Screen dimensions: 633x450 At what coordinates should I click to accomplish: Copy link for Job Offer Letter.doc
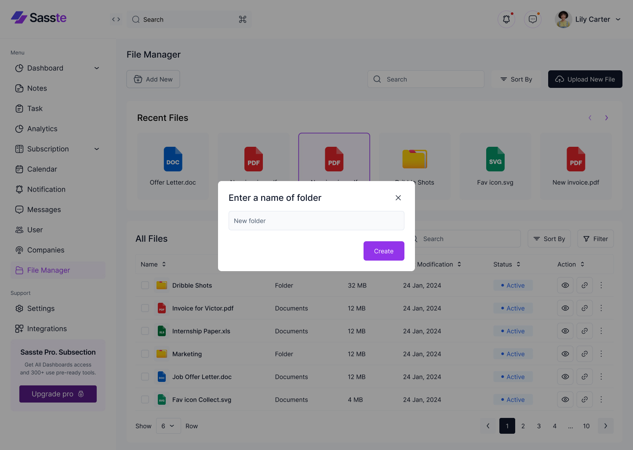[x=585, y=377]
